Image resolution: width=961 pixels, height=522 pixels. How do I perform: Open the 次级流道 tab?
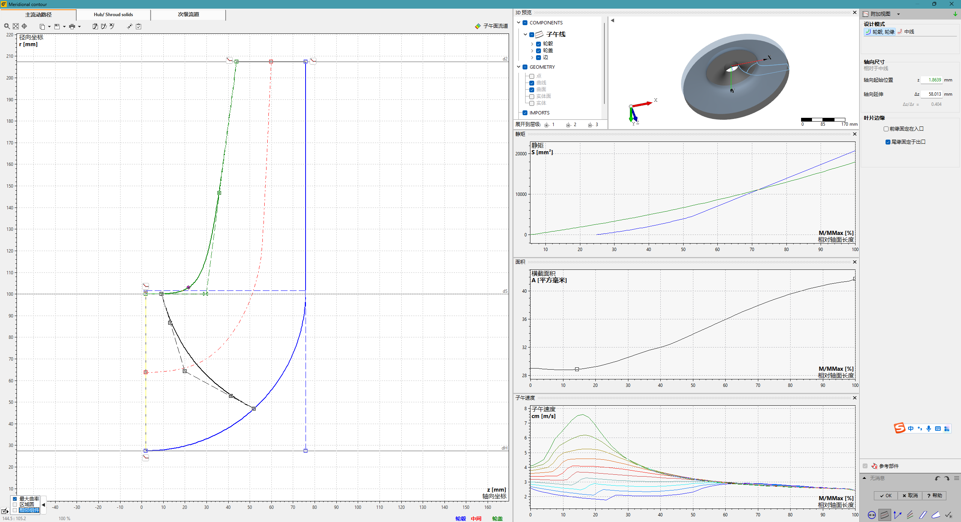pos(188,15)
